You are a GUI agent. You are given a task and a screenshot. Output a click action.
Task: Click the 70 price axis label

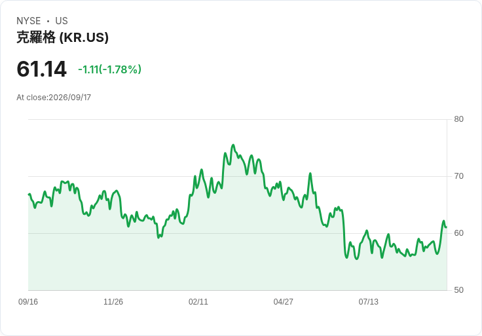click(x=458, y=176)
